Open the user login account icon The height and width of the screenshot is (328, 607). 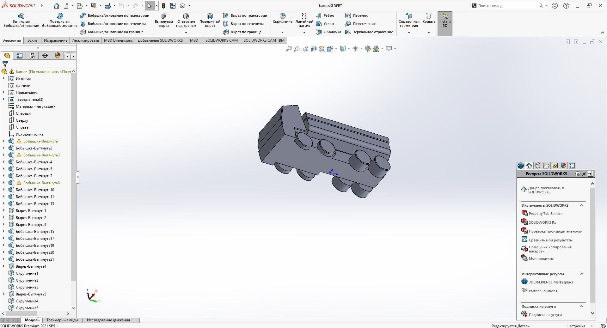point(555,6)
